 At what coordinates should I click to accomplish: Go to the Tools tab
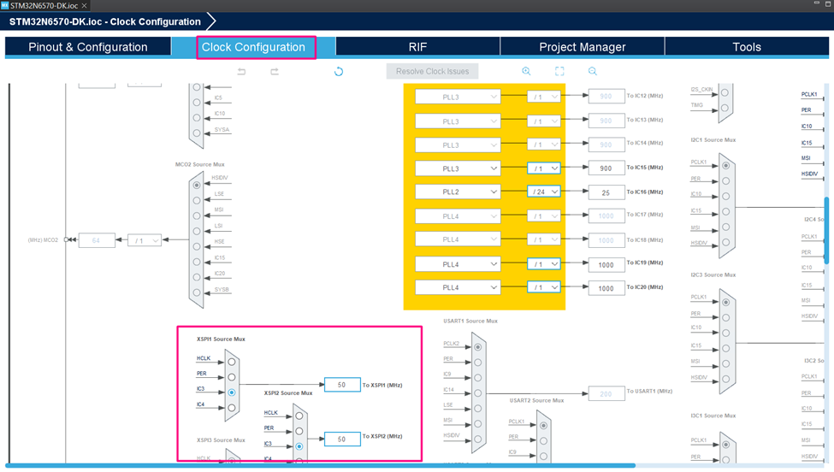[x=747, y=47]
